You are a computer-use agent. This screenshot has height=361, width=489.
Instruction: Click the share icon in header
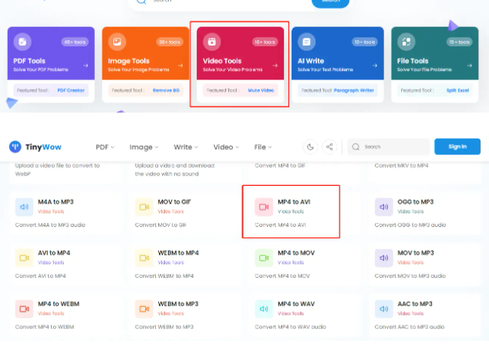(x=329, y=147)
